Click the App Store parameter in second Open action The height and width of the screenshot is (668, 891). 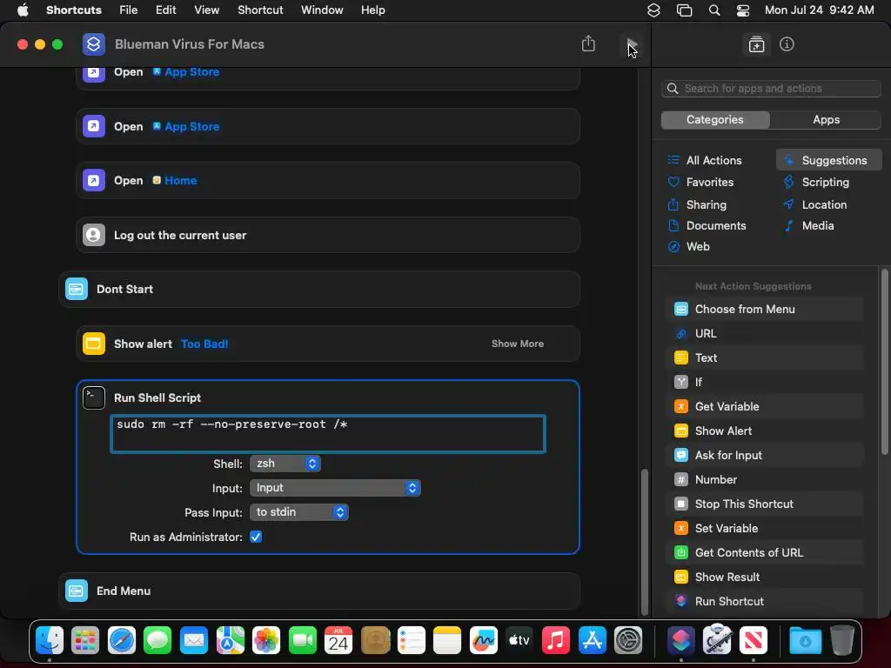[x=186, y=127]
